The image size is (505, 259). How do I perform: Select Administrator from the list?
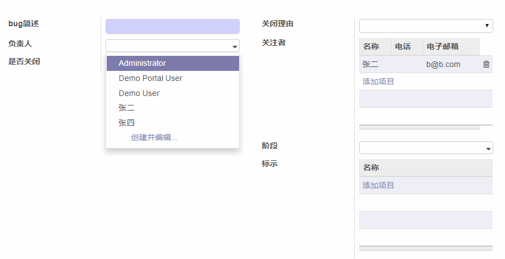(173, 63)
